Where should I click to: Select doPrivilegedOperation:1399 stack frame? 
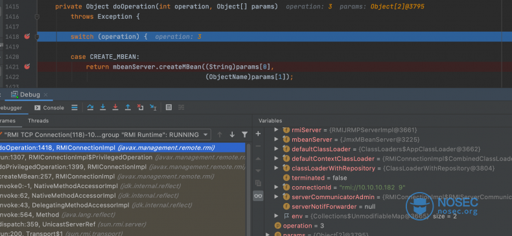point(122,167)
